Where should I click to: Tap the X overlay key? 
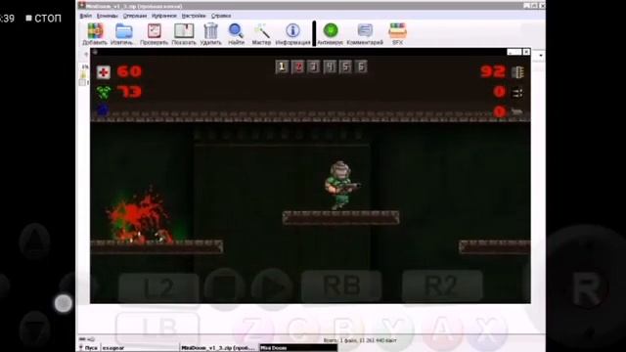click(488, 330)
